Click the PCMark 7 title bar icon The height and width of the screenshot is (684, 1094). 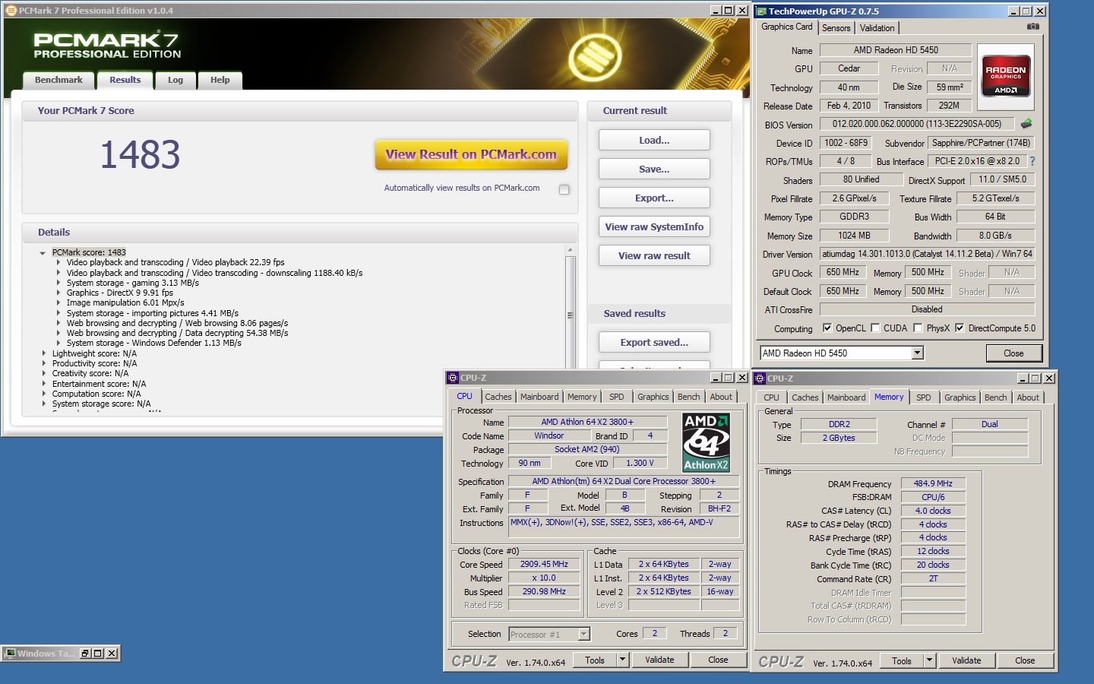point(11,11)
